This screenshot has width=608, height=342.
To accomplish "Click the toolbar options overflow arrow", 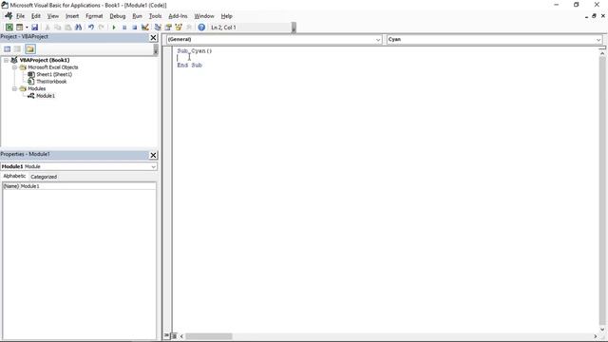I will [294, 28].
